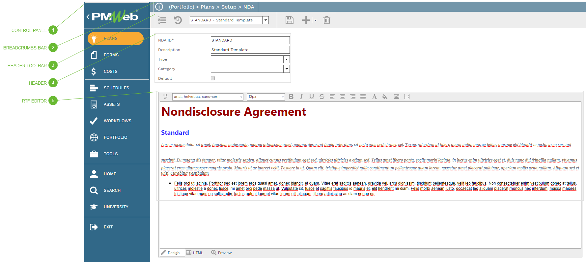The height and width of the screenshot is (263, 587).
Task: Follow the Portfolio breadcrumb link
Action: pos(182,7)
